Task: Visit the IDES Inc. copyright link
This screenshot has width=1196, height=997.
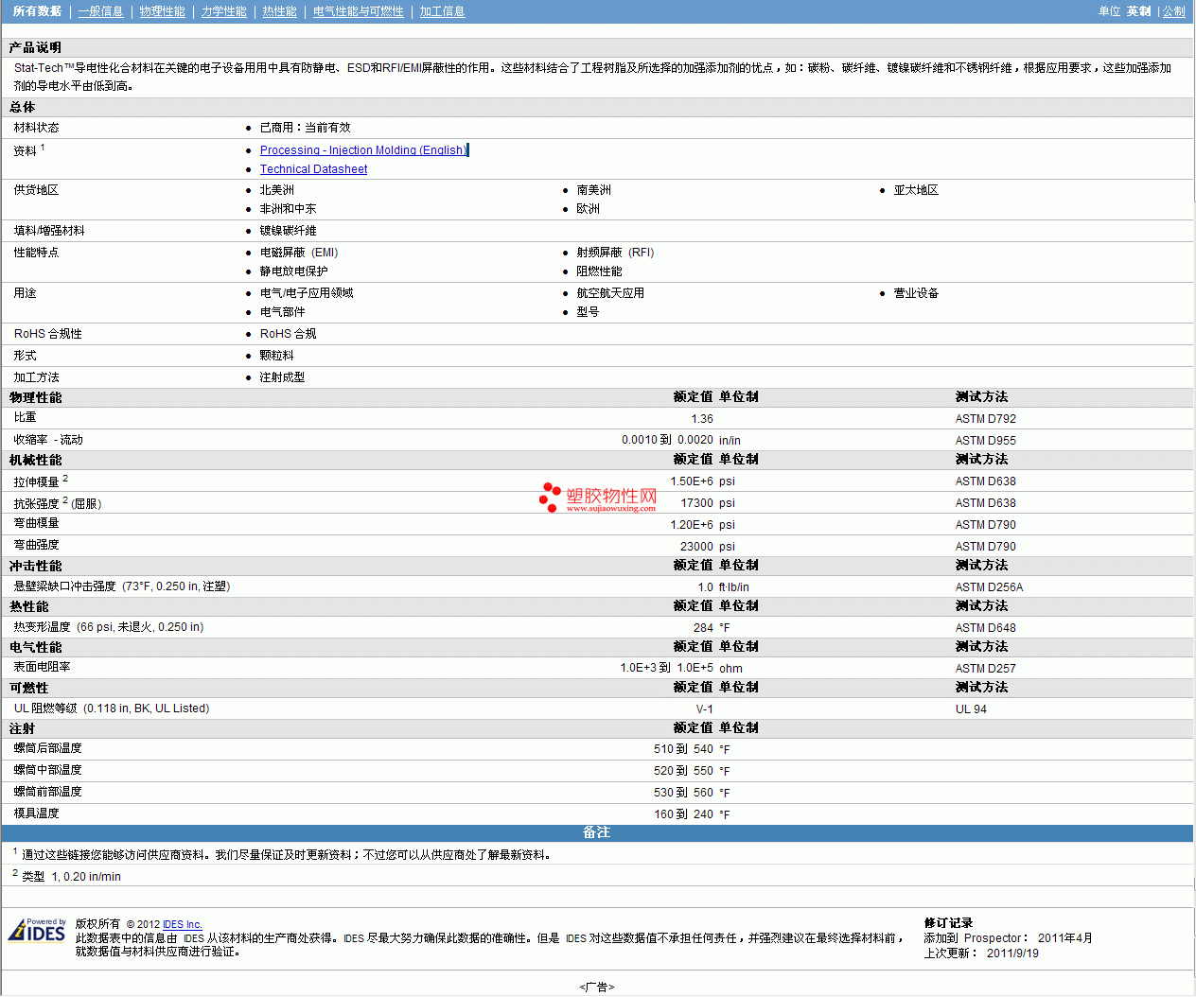Action: (182, 924)
